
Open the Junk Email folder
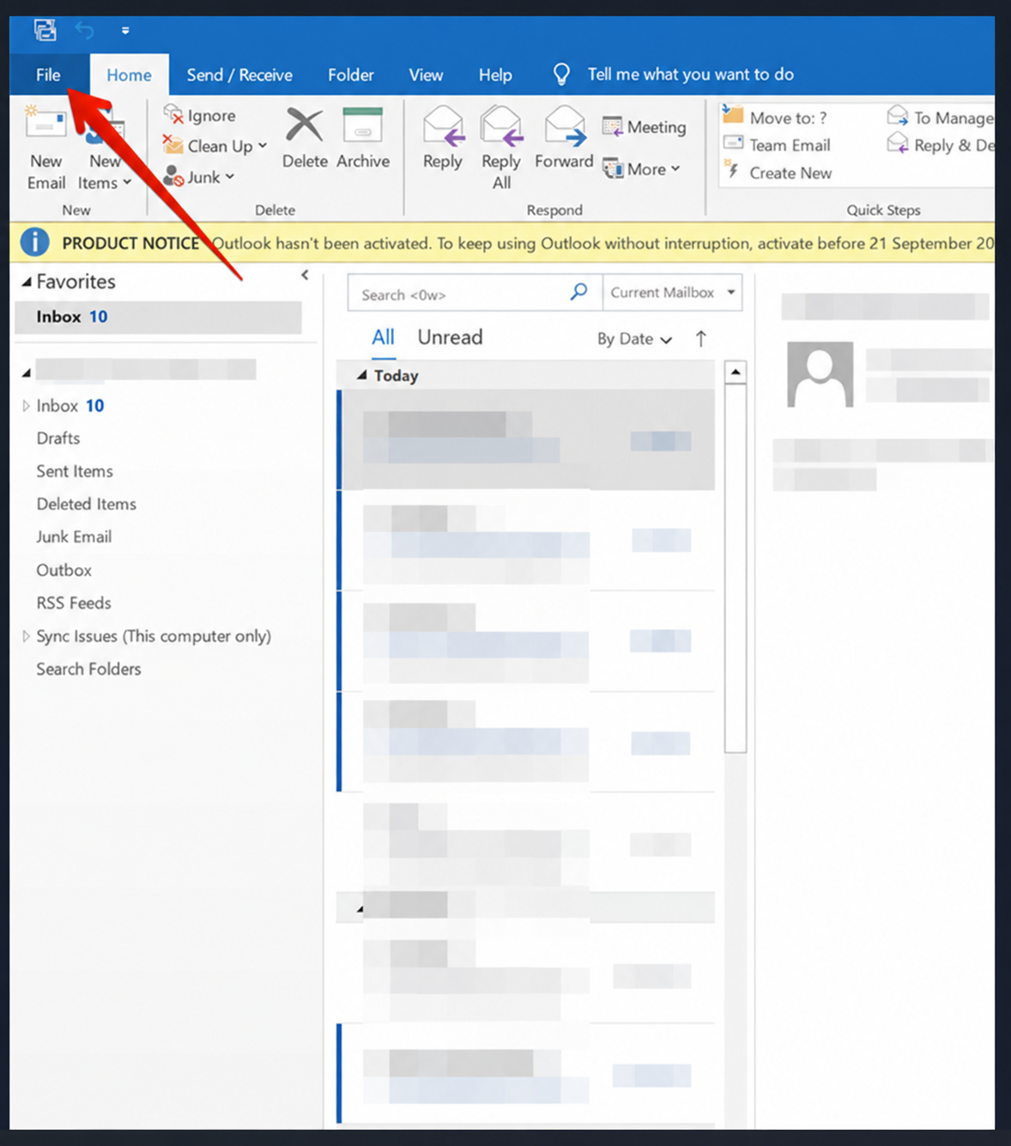(74, 537)
